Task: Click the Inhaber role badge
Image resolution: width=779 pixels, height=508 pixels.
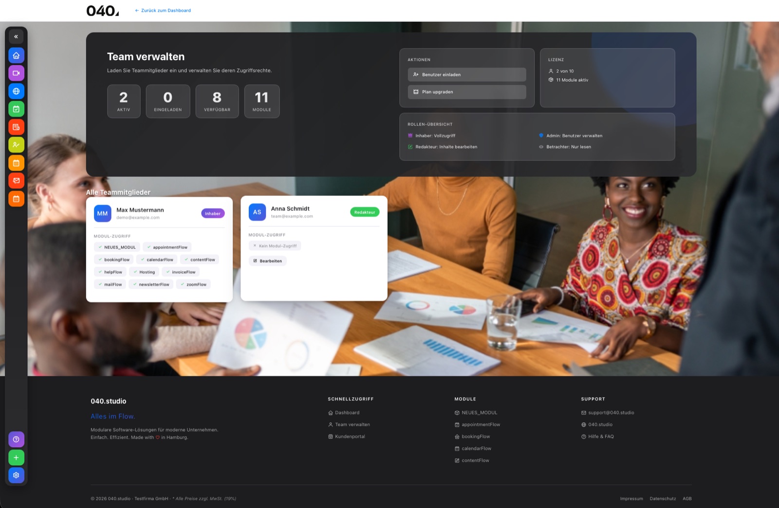Action: [x=213, y=213]
